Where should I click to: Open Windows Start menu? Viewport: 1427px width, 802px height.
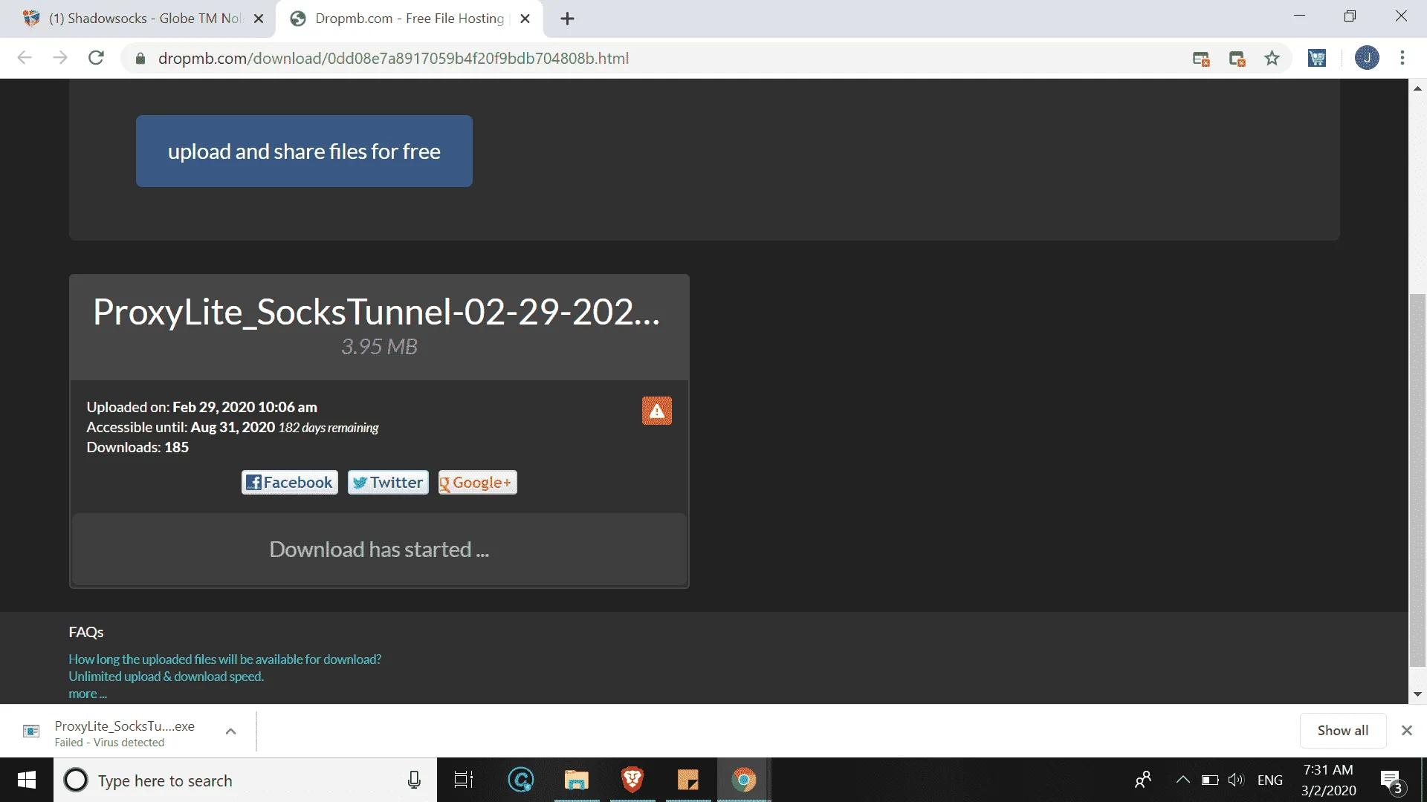pos(27,780)
